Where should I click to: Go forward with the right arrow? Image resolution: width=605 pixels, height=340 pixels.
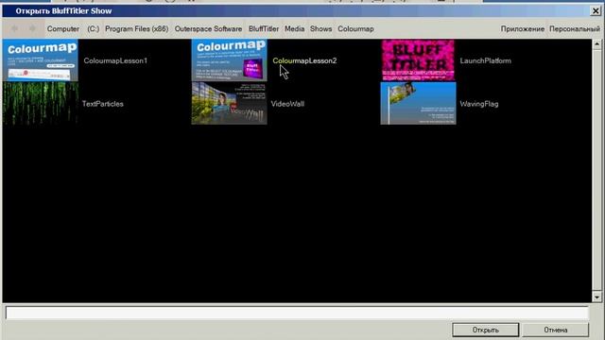[x=32, y=28]
